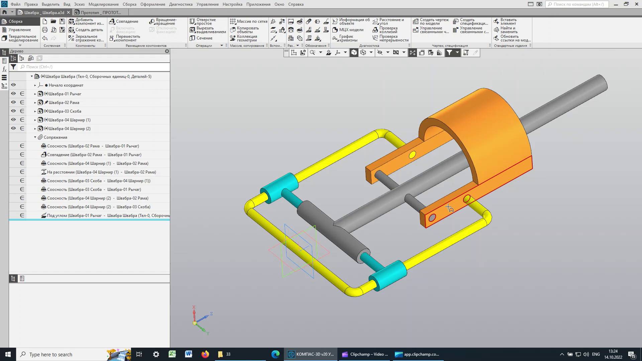This screenshot has height=361, width=642.
Task: Click Добавить компонент из файла icon
Action: [71, 21]
